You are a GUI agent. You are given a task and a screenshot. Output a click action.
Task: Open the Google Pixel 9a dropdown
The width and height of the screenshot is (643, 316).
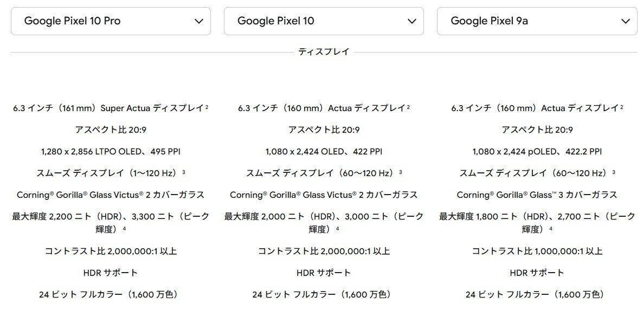point(537,21)
